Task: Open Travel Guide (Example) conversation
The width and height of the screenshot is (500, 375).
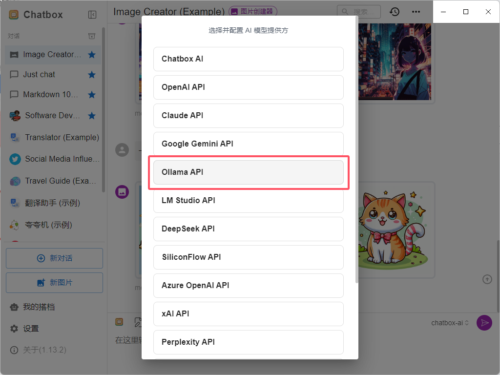Action: (x=53, y=181)
